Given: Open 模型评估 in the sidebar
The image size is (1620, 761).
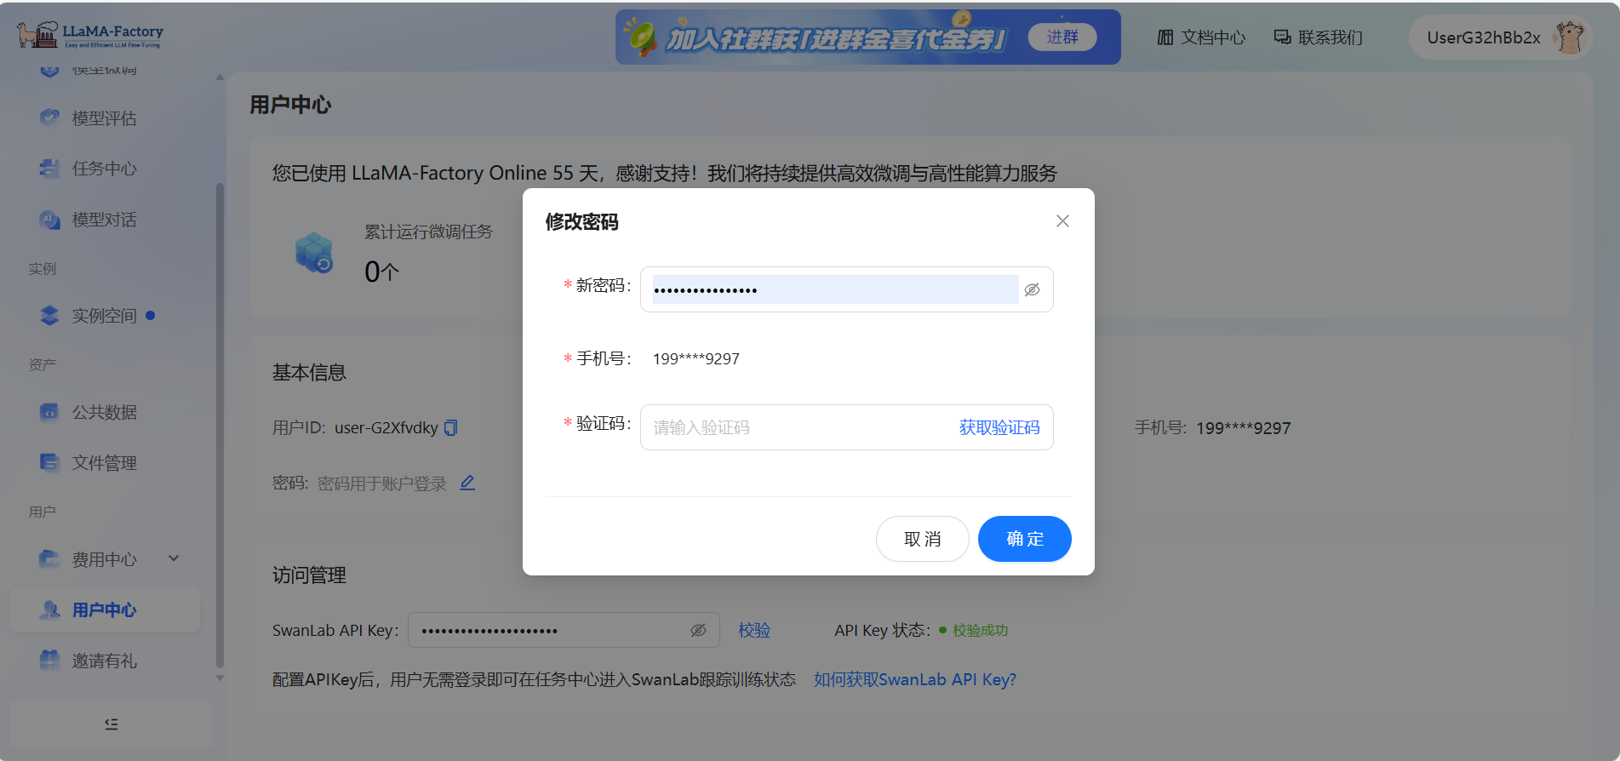Looking at the screenshot, I should (104, 118).
